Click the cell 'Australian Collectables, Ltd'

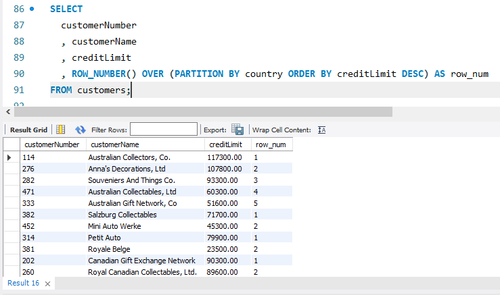[145, 192]
